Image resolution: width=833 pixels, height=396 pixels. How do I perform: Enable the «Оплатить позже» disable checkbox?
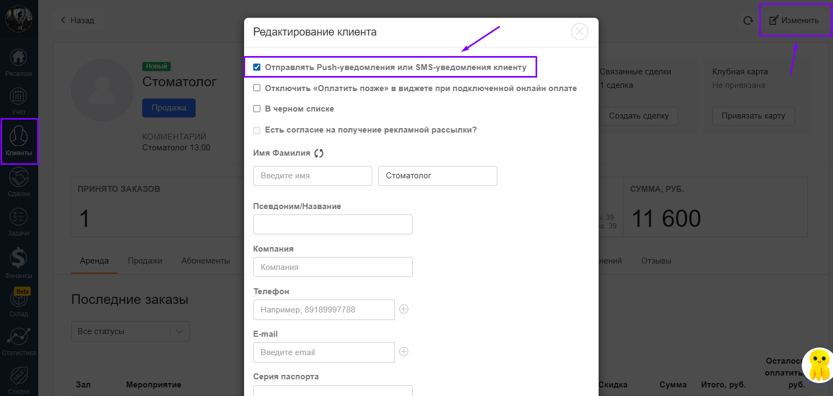[x=257, y=88]
